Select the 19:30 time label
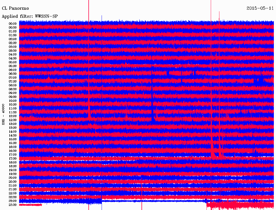 click(x=13, y=174)
